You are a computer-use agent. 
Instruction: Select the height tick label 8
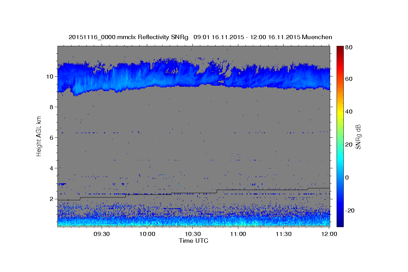point(52,107)
